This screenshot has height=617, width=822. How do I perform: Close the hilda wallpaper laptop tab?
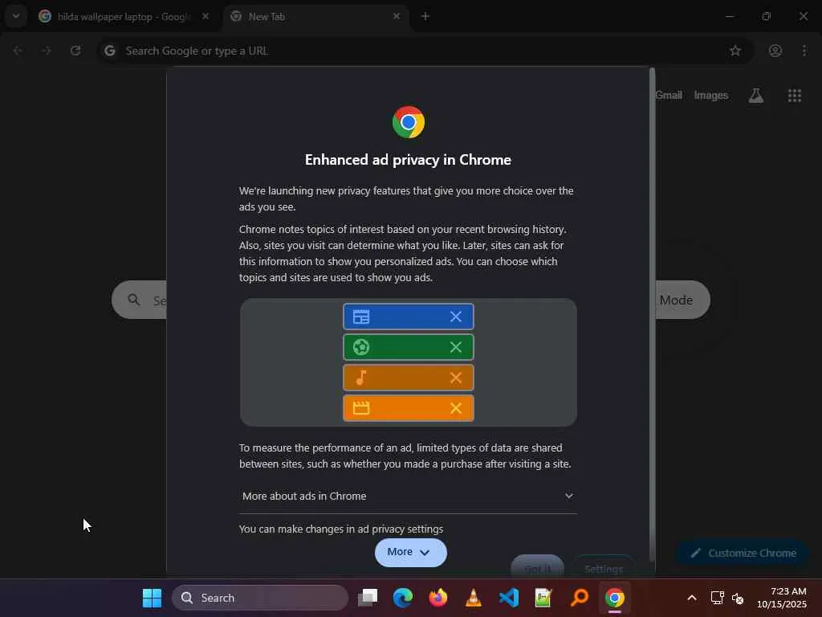(x=205, y=16)
